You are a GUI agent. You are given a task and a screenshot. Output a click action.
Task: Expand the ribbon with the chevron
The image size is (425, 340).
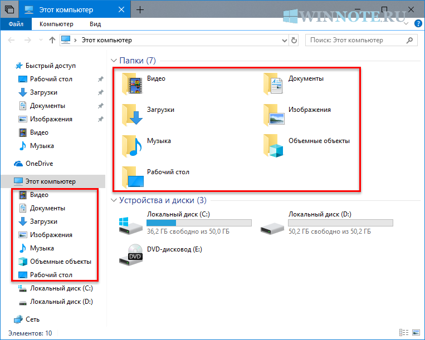pyautogui.click(x=406, y=24)
